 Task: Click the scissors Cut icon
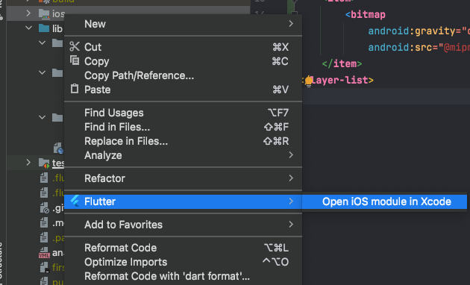pos(75,47)
